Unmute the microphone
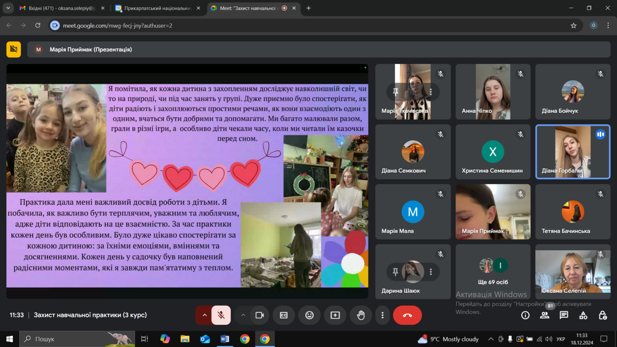The height and width of the screenshot is (347, 617). pyautogui.click(x=221, y=315)
